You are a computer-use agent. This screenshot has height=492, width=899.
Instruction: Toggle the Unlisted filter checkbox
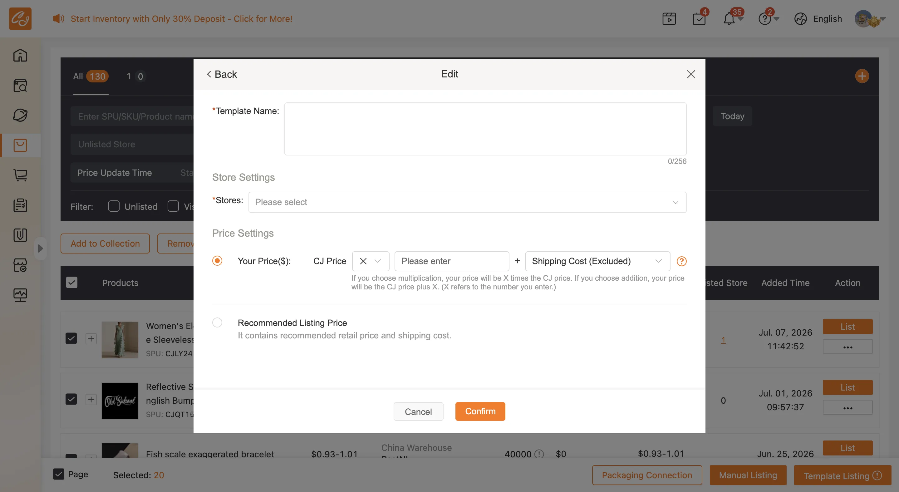[114, 206]
